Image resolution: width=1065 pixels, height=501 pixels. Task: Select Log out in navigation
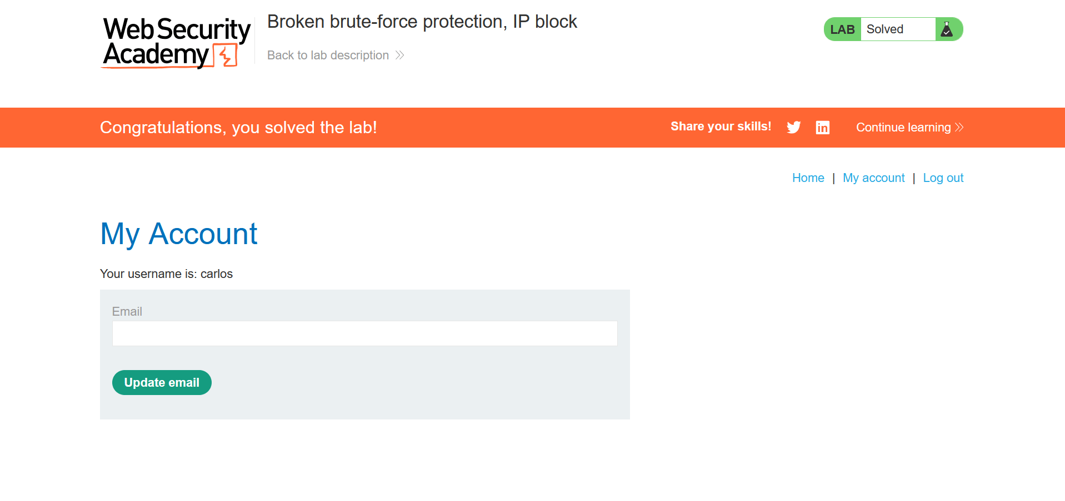point(943,178)
